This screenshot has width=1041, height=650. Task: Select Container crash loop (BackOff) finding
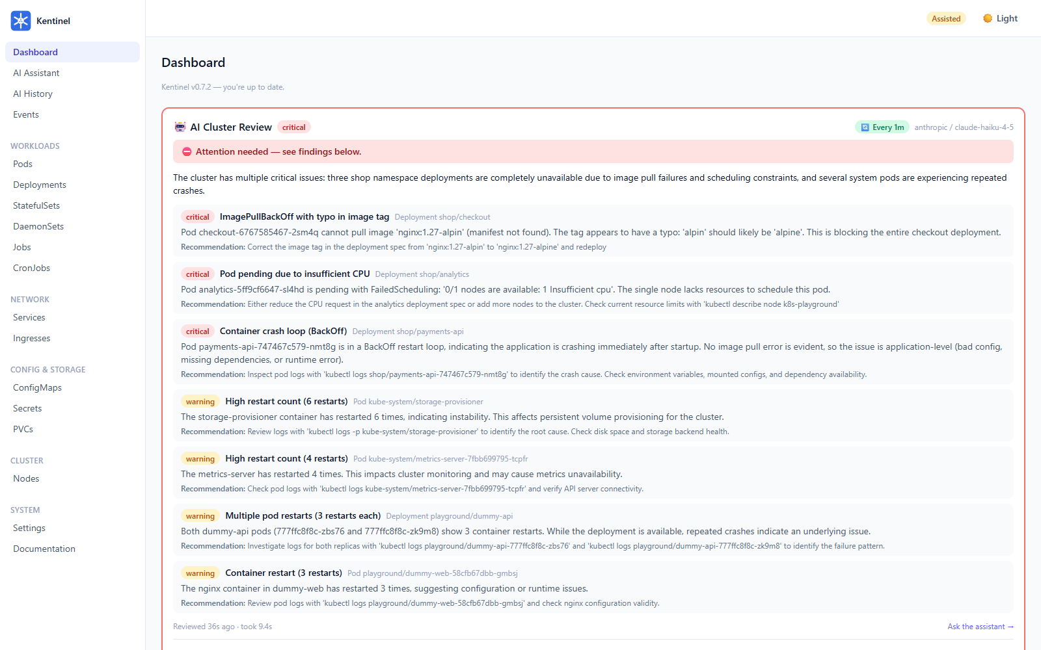click(283, 331)
